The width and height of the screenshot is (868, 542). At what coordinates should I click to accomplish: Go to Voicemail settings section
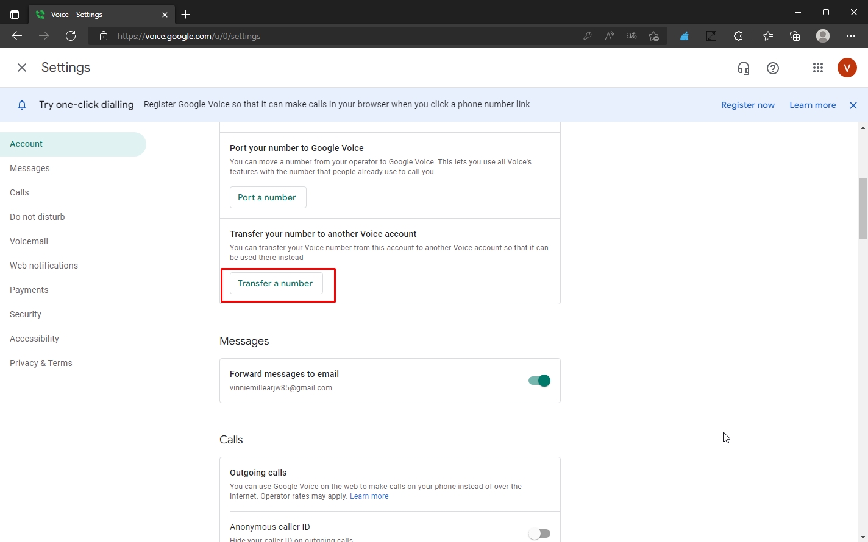click(x=29, y=241)
